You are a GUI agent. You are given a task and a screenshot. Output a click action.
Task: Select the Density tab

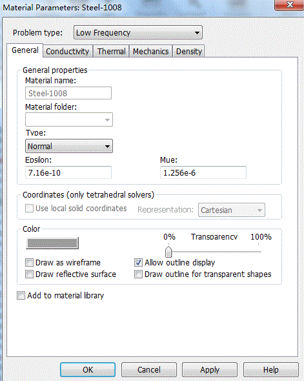tap(189, 51)
